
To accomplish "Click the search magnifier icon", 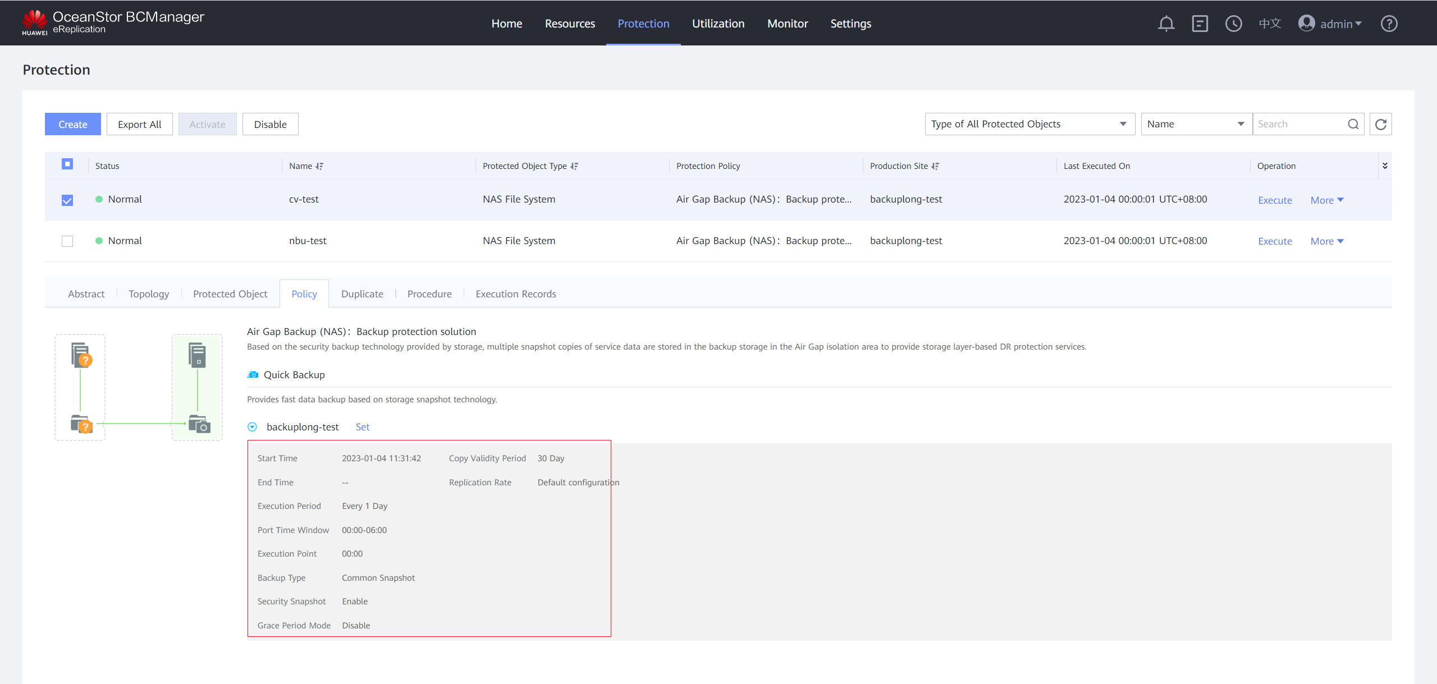I will pyautogui.click(x=1353, y=124).
